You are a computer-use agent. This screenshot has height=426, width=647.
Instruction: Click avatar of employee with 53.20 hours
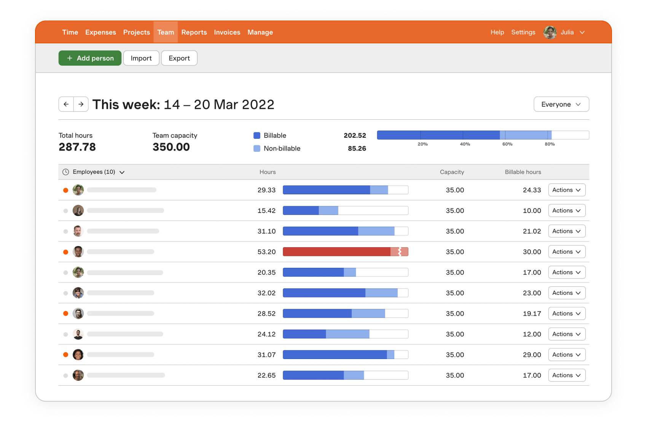coord(78,252)
